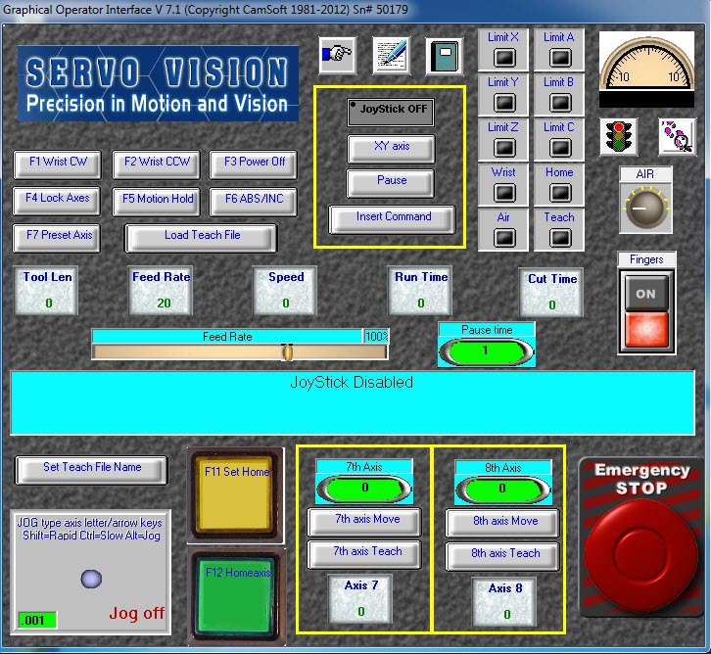Click the Axis 8 position readout
Screen dimensions: 711x654
tap(504, 602)
